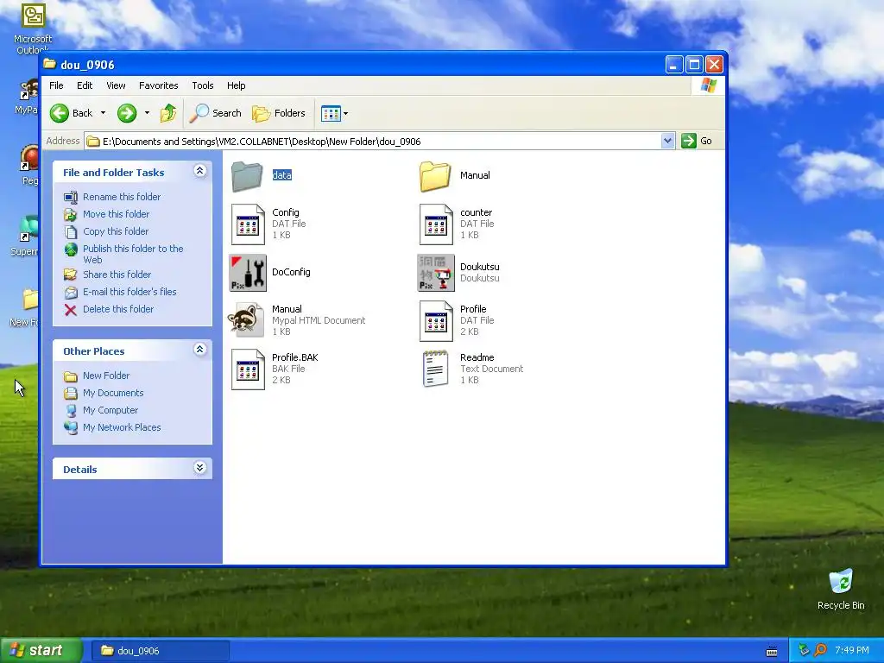Open the File menu
The image size is (884, 663).
coord(56,85)
